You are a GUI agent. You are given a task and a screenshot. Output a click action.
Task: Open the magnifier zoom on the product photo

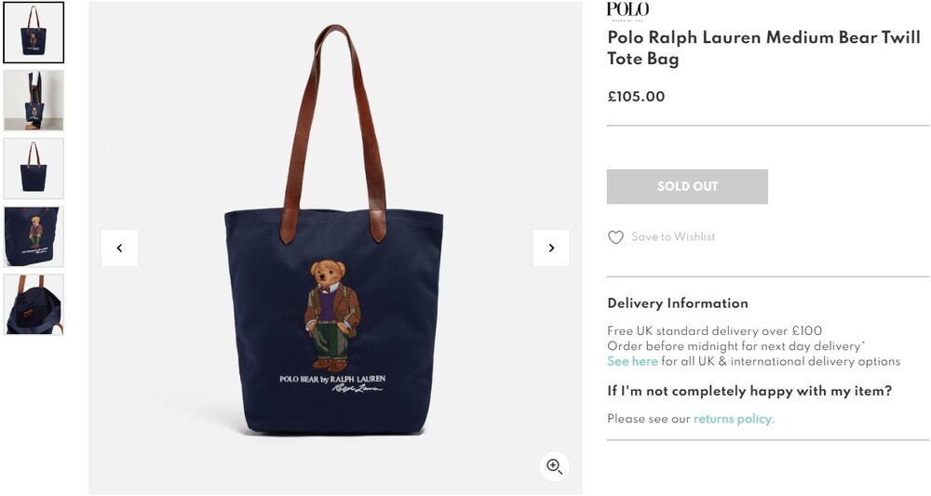pyautogui.click(x=555, y=466)
